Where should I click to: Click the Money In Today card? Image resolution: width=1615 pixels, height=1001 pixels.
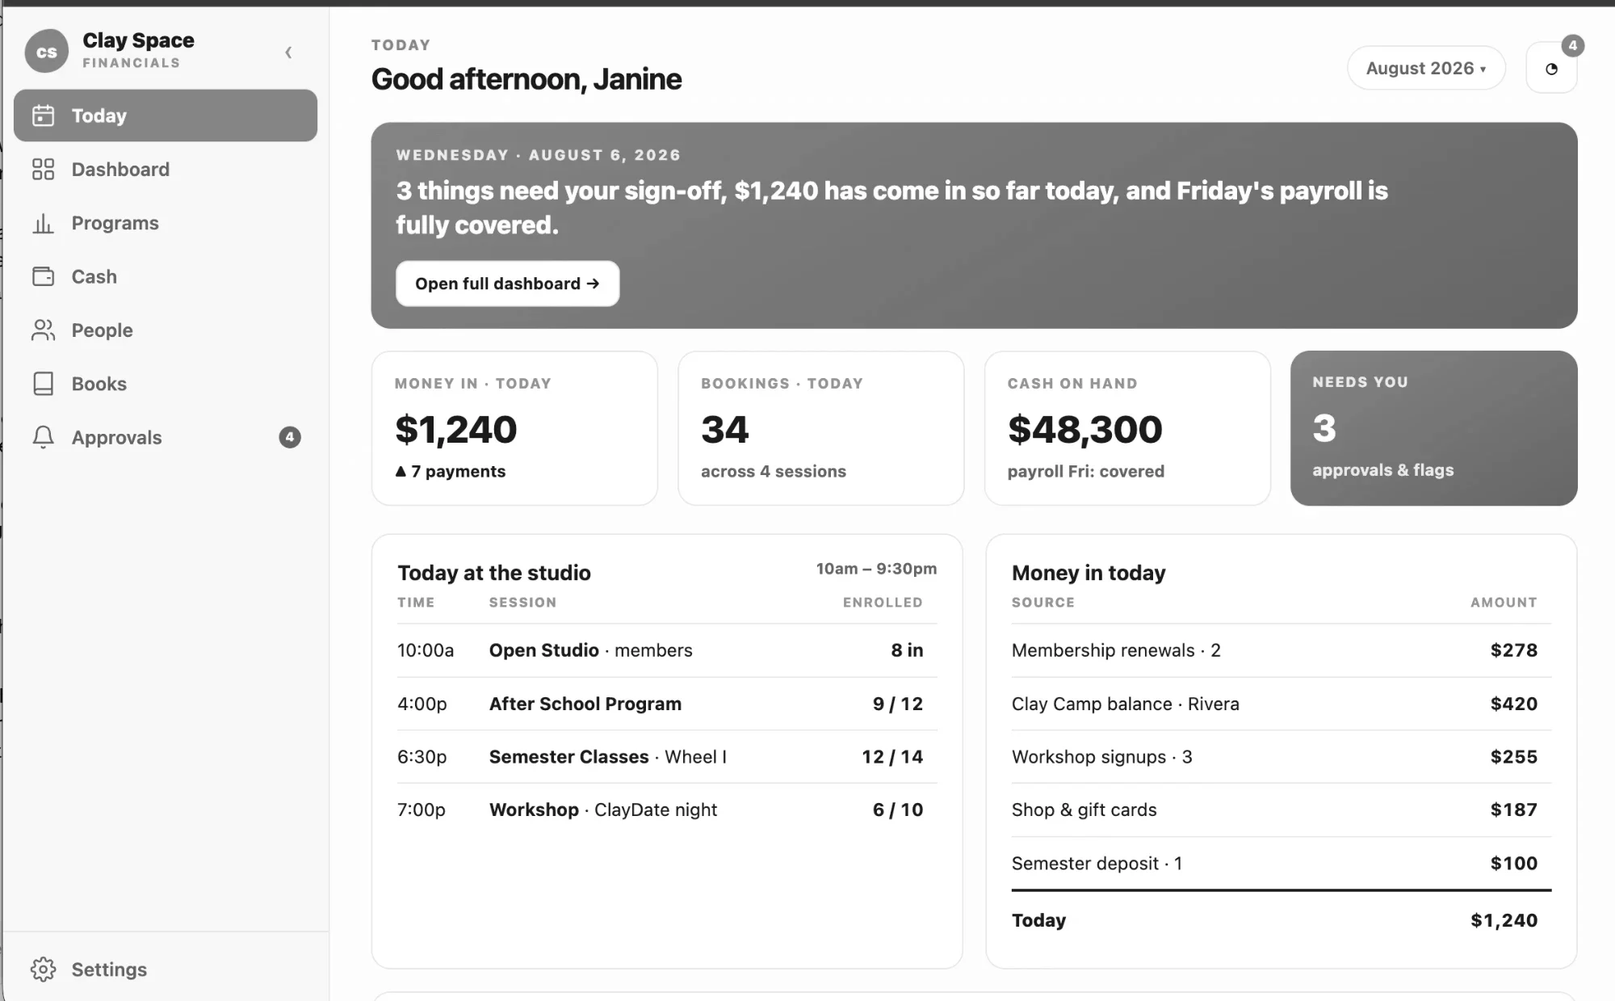click(x=514, y=428)
